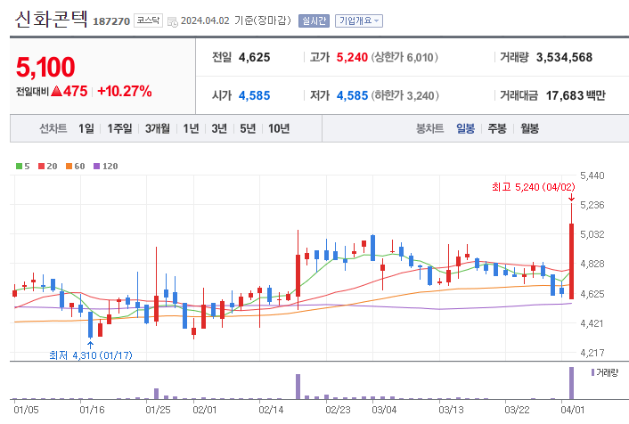Click the stock code 187270
The width and height of the screenshot is (629, 424).
coord(111,21)
